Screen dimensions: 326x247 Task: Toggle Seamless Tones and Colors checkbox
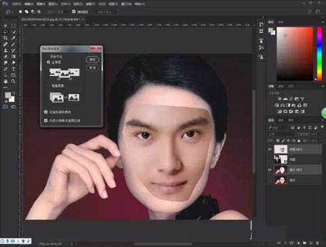pos(46,112)
